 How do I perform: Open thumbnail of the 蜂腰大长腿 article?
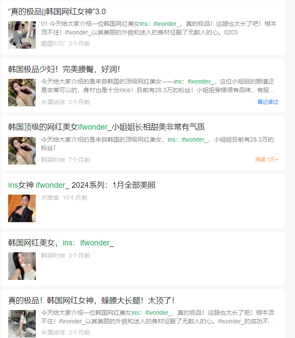pyautogui.click(x=22, y=324)
